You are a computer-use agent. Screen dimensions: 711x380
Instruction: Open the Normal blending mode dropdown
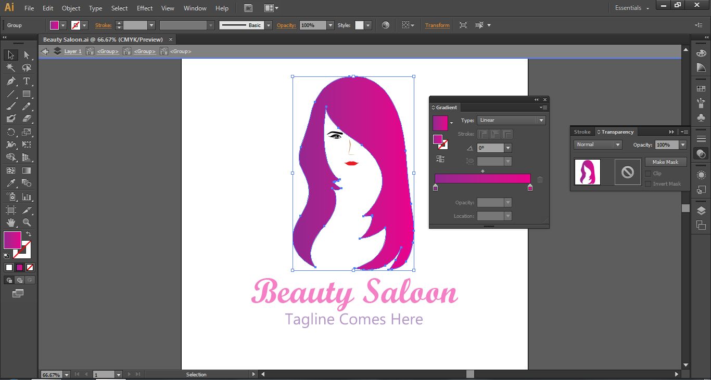[x=598, y=145]
